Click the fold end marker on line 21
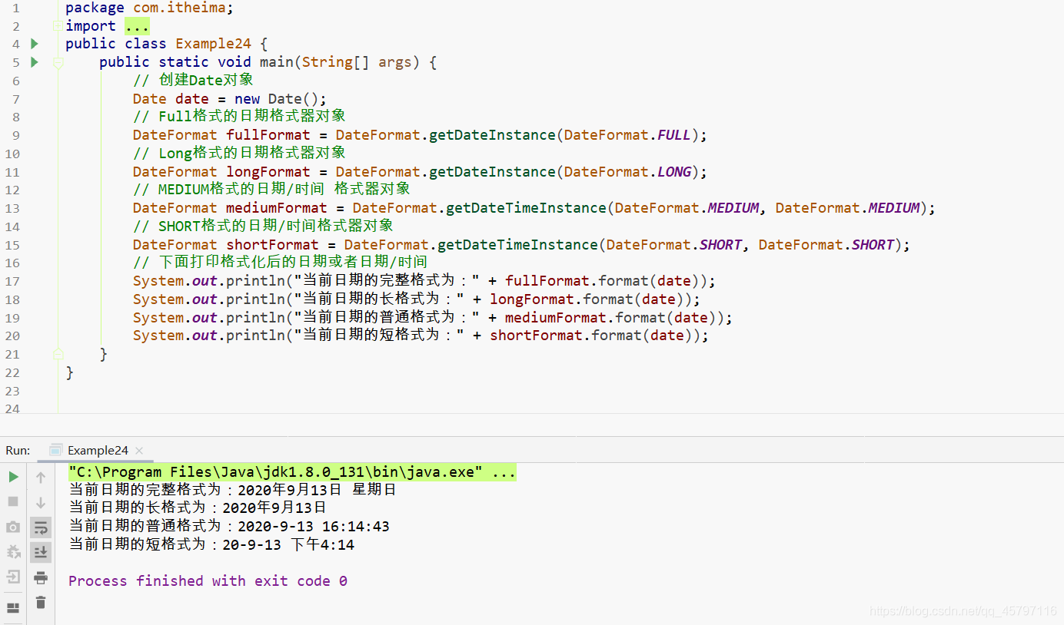The height and width of the screenshot is (625, 1064). 58,354
